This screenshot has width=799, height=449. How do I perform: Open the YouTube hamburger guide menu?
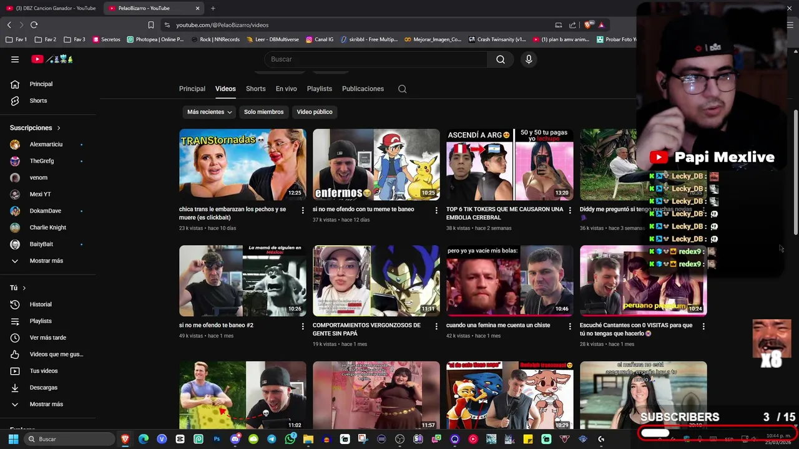(15, 59)
